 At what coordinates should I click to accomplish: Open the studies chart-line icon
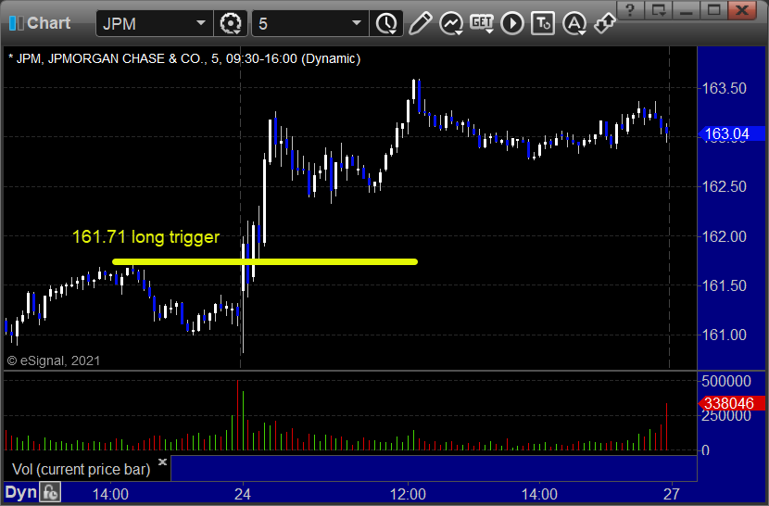[451, 23]
